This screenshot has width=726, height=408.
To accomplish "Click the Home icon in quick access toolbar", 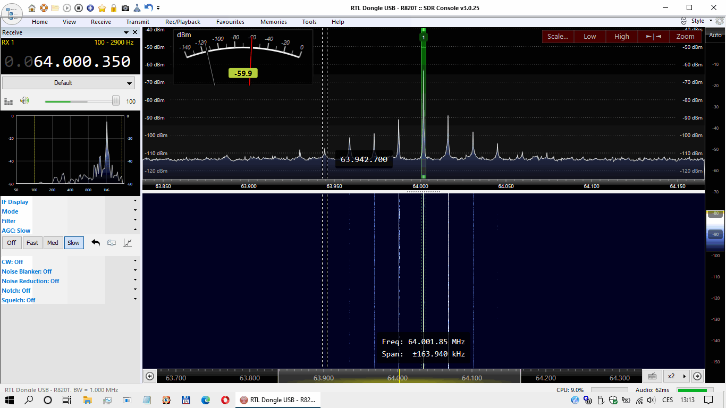I will coord(32,8).
